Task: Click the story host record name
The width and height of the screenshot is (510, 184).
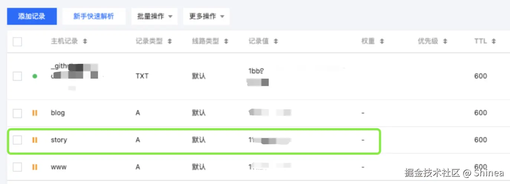Action: (x=59, y=140)
